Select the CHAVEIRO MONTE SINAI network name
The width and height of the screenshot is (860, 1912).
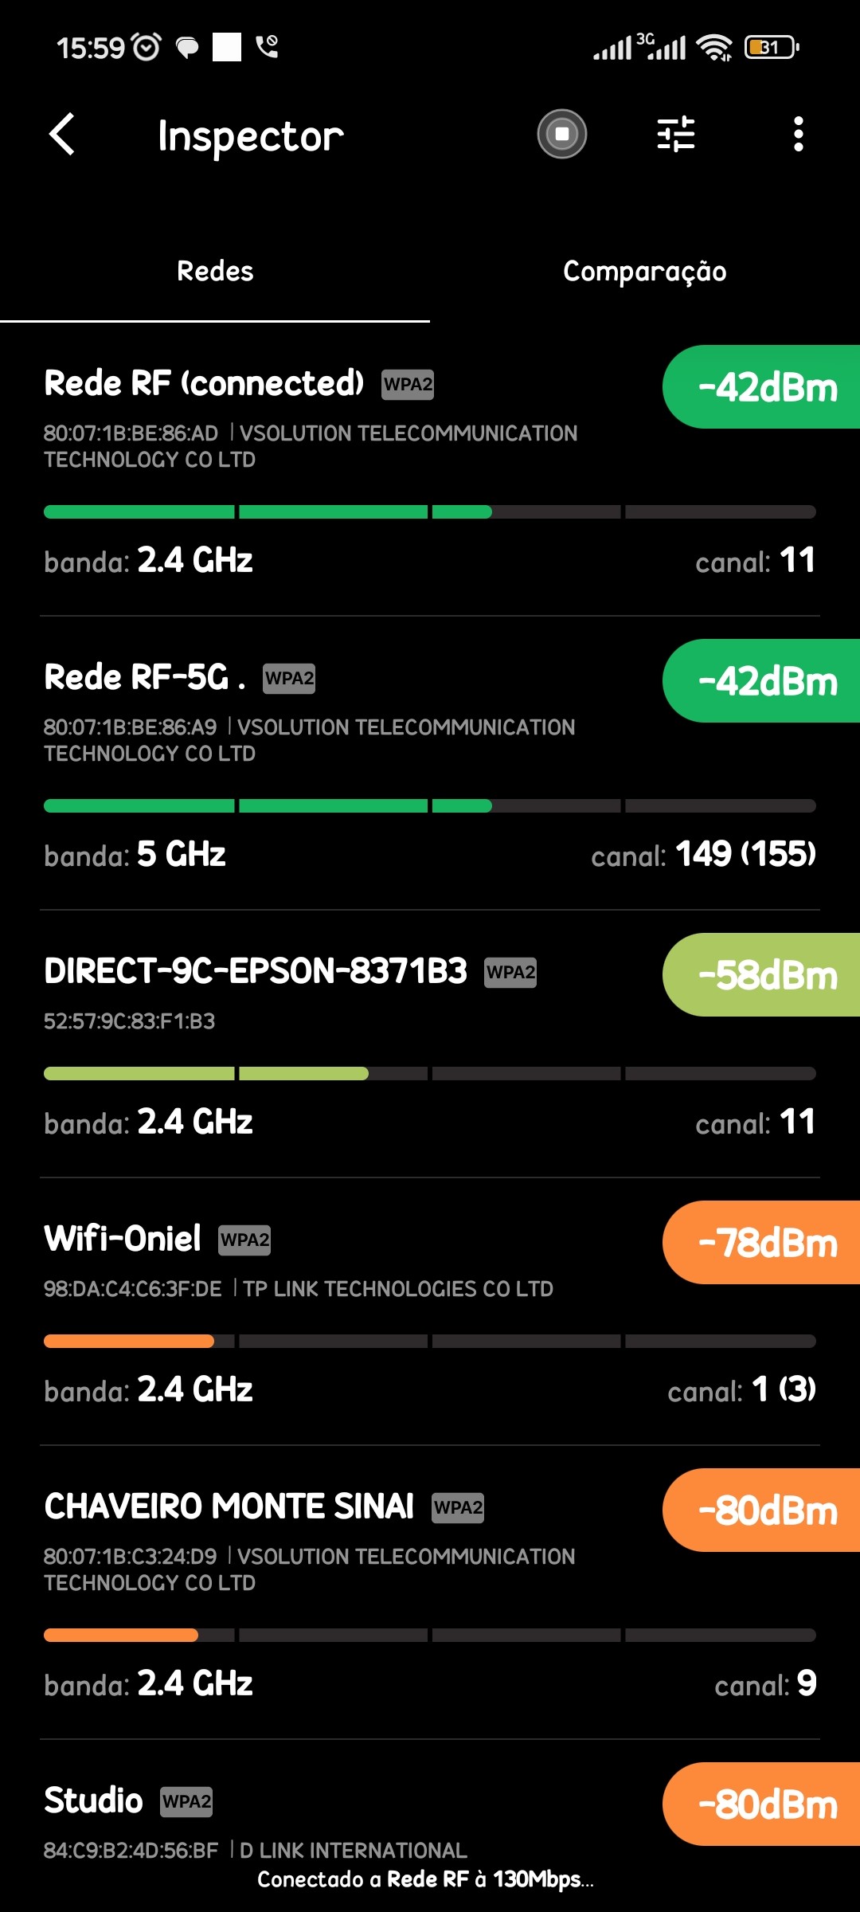pos(229,1507)
